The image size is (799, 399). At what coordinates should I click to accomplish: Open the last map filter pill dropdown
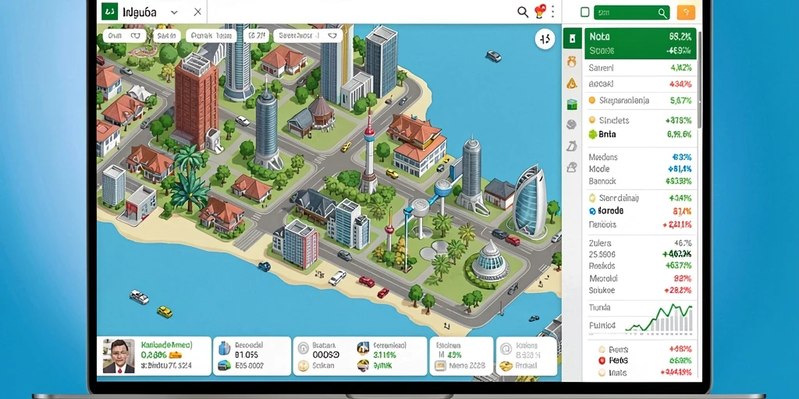click(307, 36)
